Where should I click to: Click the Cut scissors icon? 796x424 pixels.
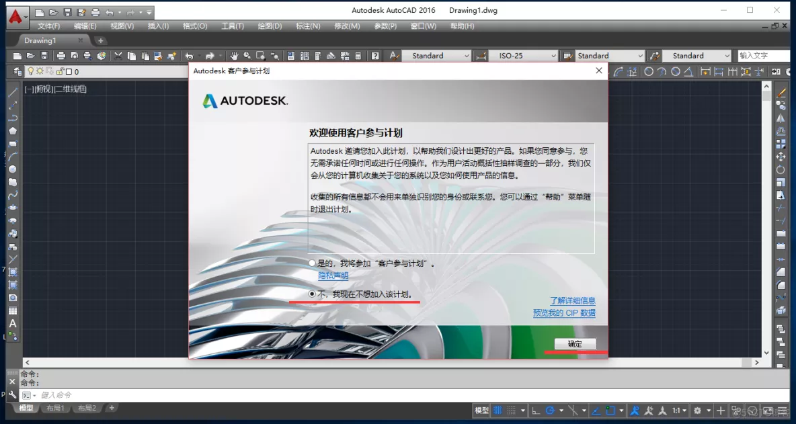(118, 56)
